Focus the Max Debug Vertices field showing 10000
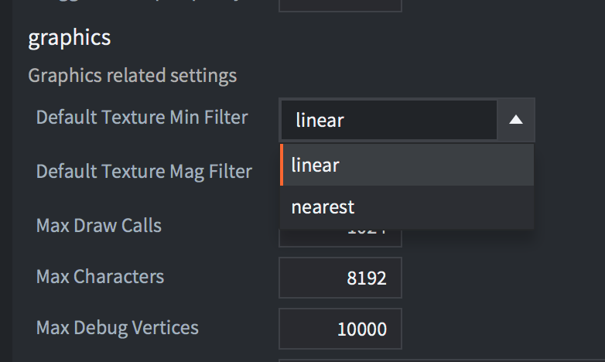The height and width of the screenshot is (362, 605). click(340, 329)
